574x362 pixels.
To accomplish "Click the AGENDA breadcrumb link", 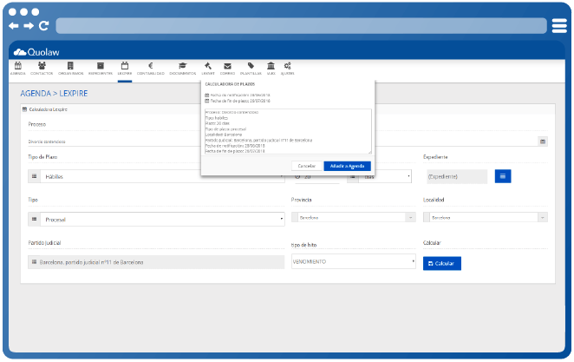I will tap(36, 94).
